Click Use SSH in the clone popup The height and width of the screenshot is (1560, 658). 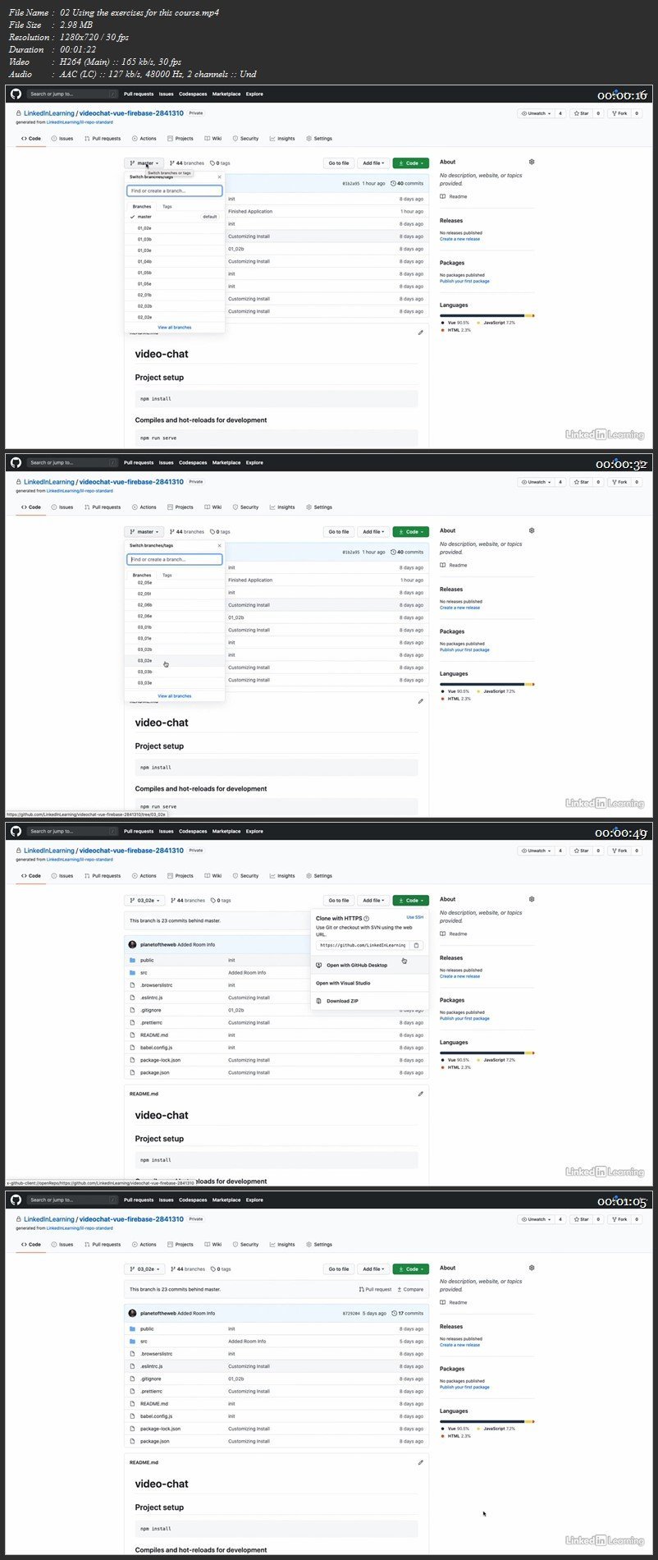coord(415,917)
